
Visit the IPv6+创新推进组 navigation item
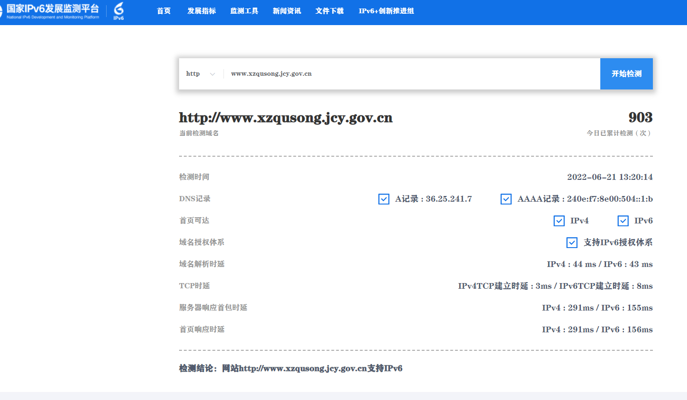tap(386, 11)
